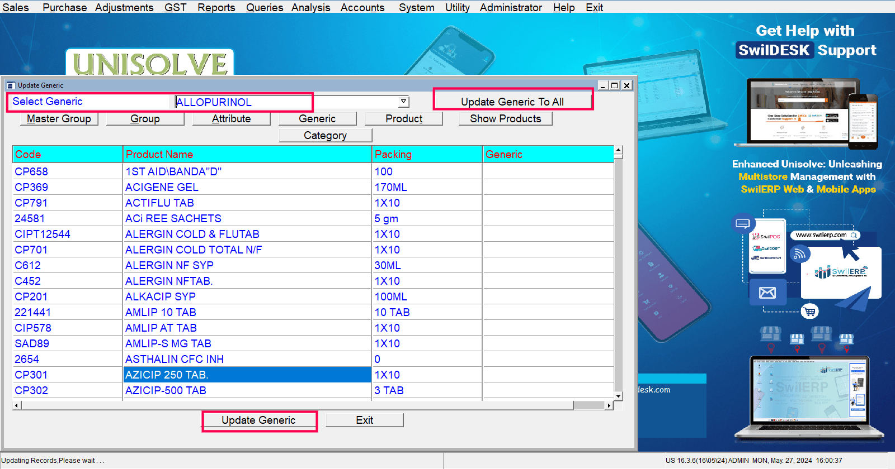The height and width of the screenshot is (469, 895).
Task: Open the Analysis menu
Action: 310,7
